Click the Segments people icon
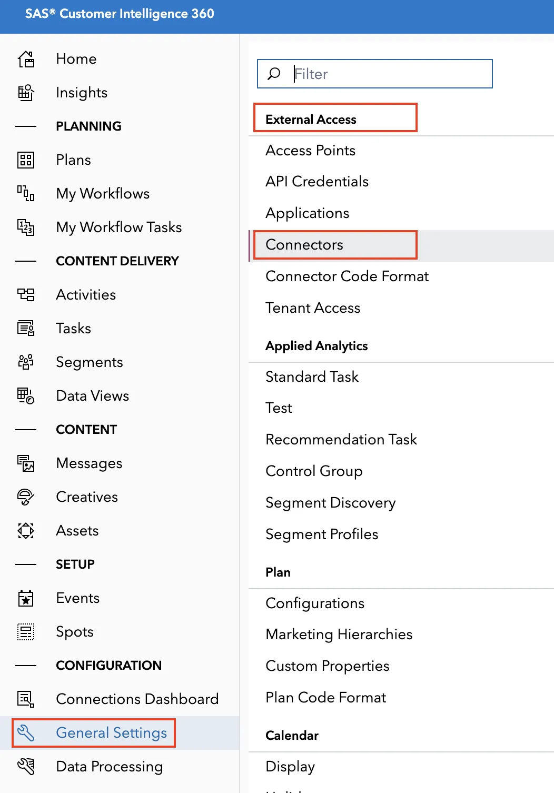This screenshot has width=554, height=793. click(x=26, y=362)
